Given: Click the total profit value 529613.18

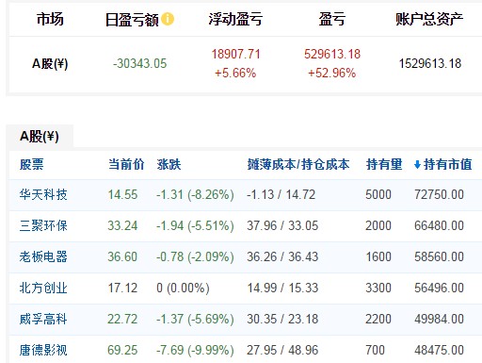Looking at the screenshot, I should (x=332, y=54).
